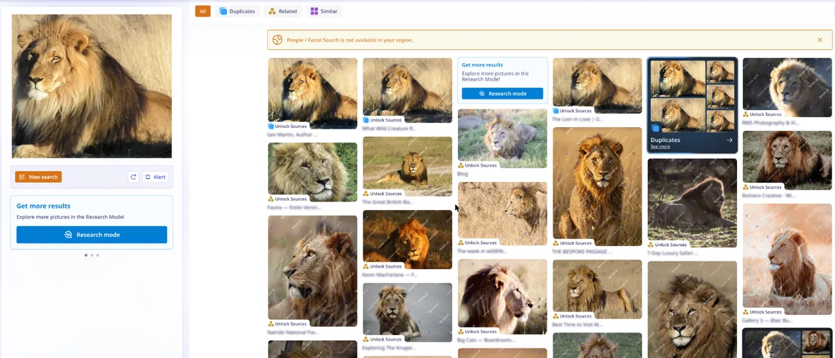Switch to the Similar filter tab
The width and height of the screenshot is (835, 358).
click(x=324, y=11)
